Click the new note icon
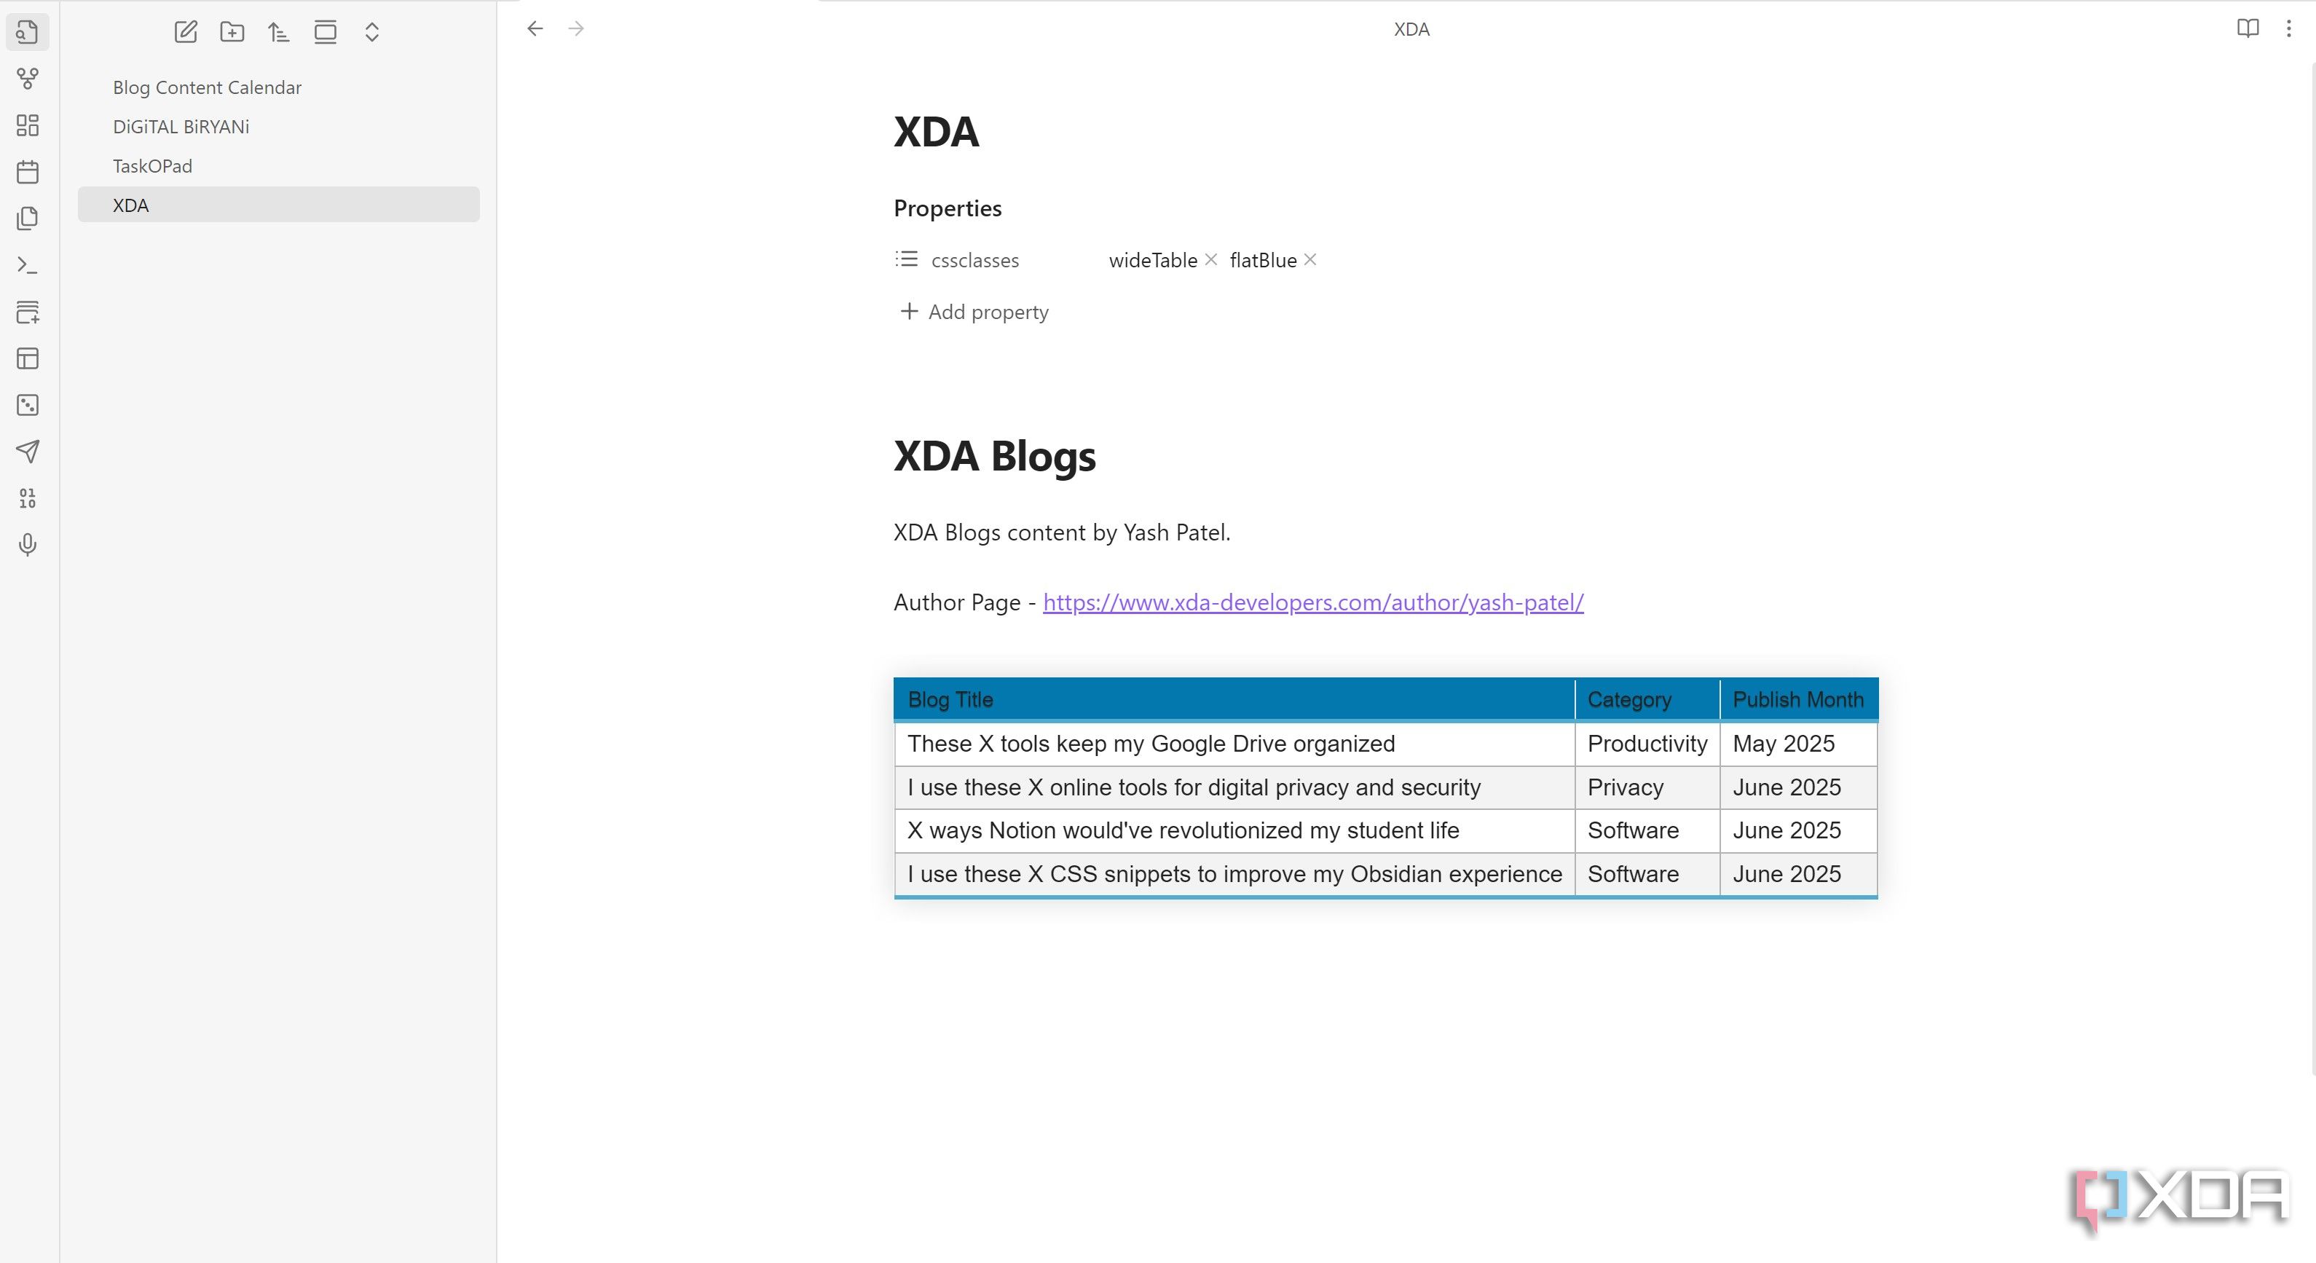The width and height of the screenshot is (2316, 1263). [185, 32]
